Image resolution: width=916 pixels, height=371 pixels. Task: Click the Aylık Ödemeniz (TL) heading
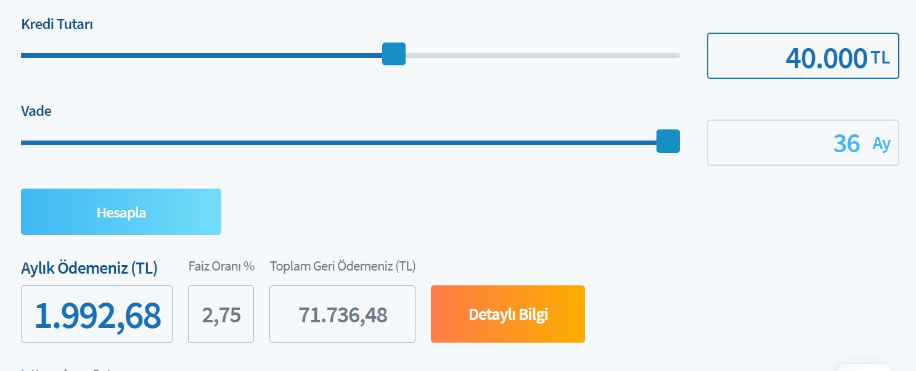(89, 268)
